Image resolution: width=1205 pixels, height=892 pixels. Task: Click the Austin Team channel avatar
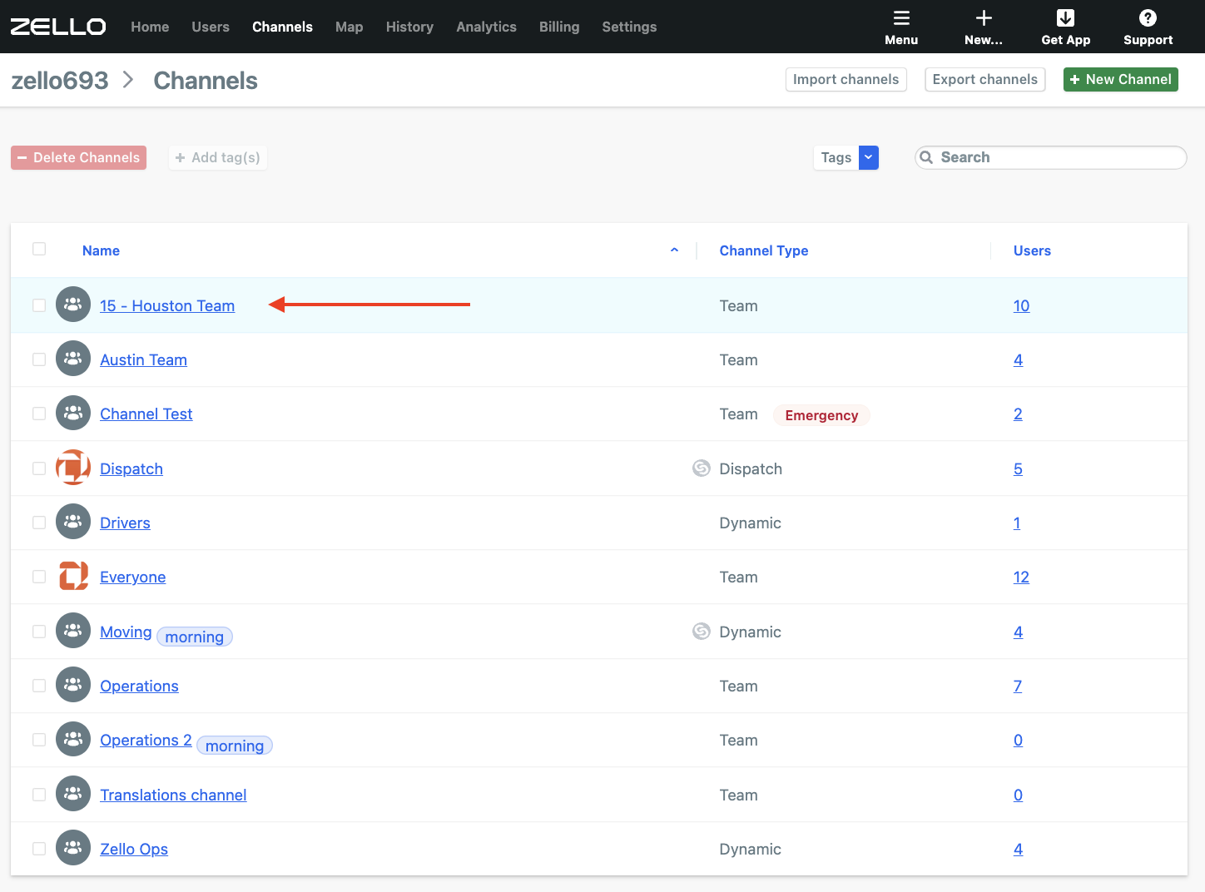73,359
